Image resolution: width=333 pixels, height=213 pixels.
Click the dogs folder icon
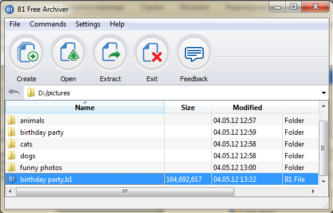pos(11,156)
